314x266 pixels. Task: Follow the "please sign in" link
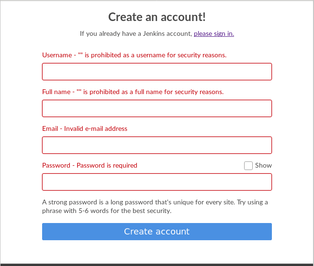[213, 33]
